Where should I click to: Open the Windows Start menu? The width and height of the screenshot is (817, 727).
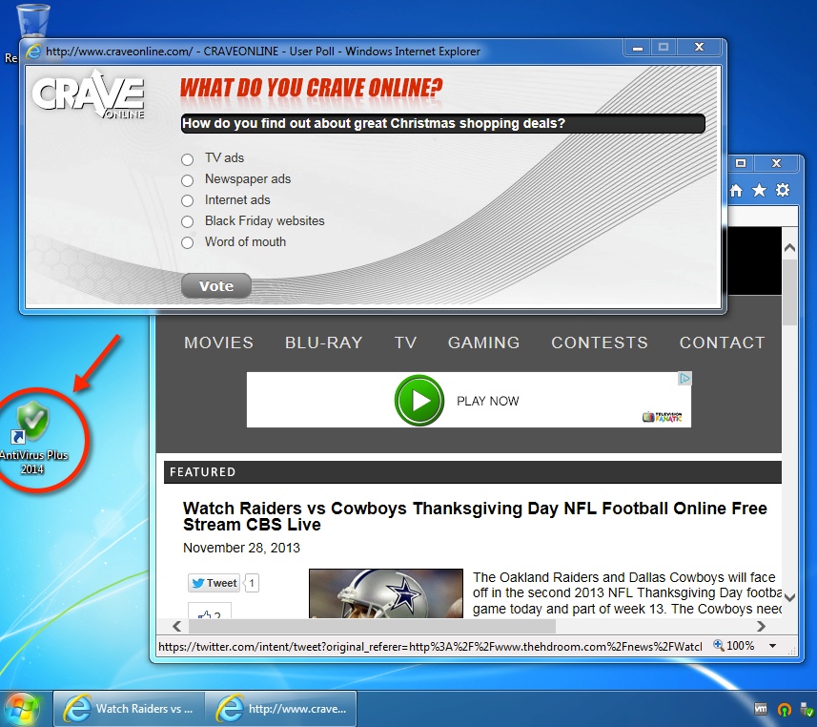click(21, 709)
